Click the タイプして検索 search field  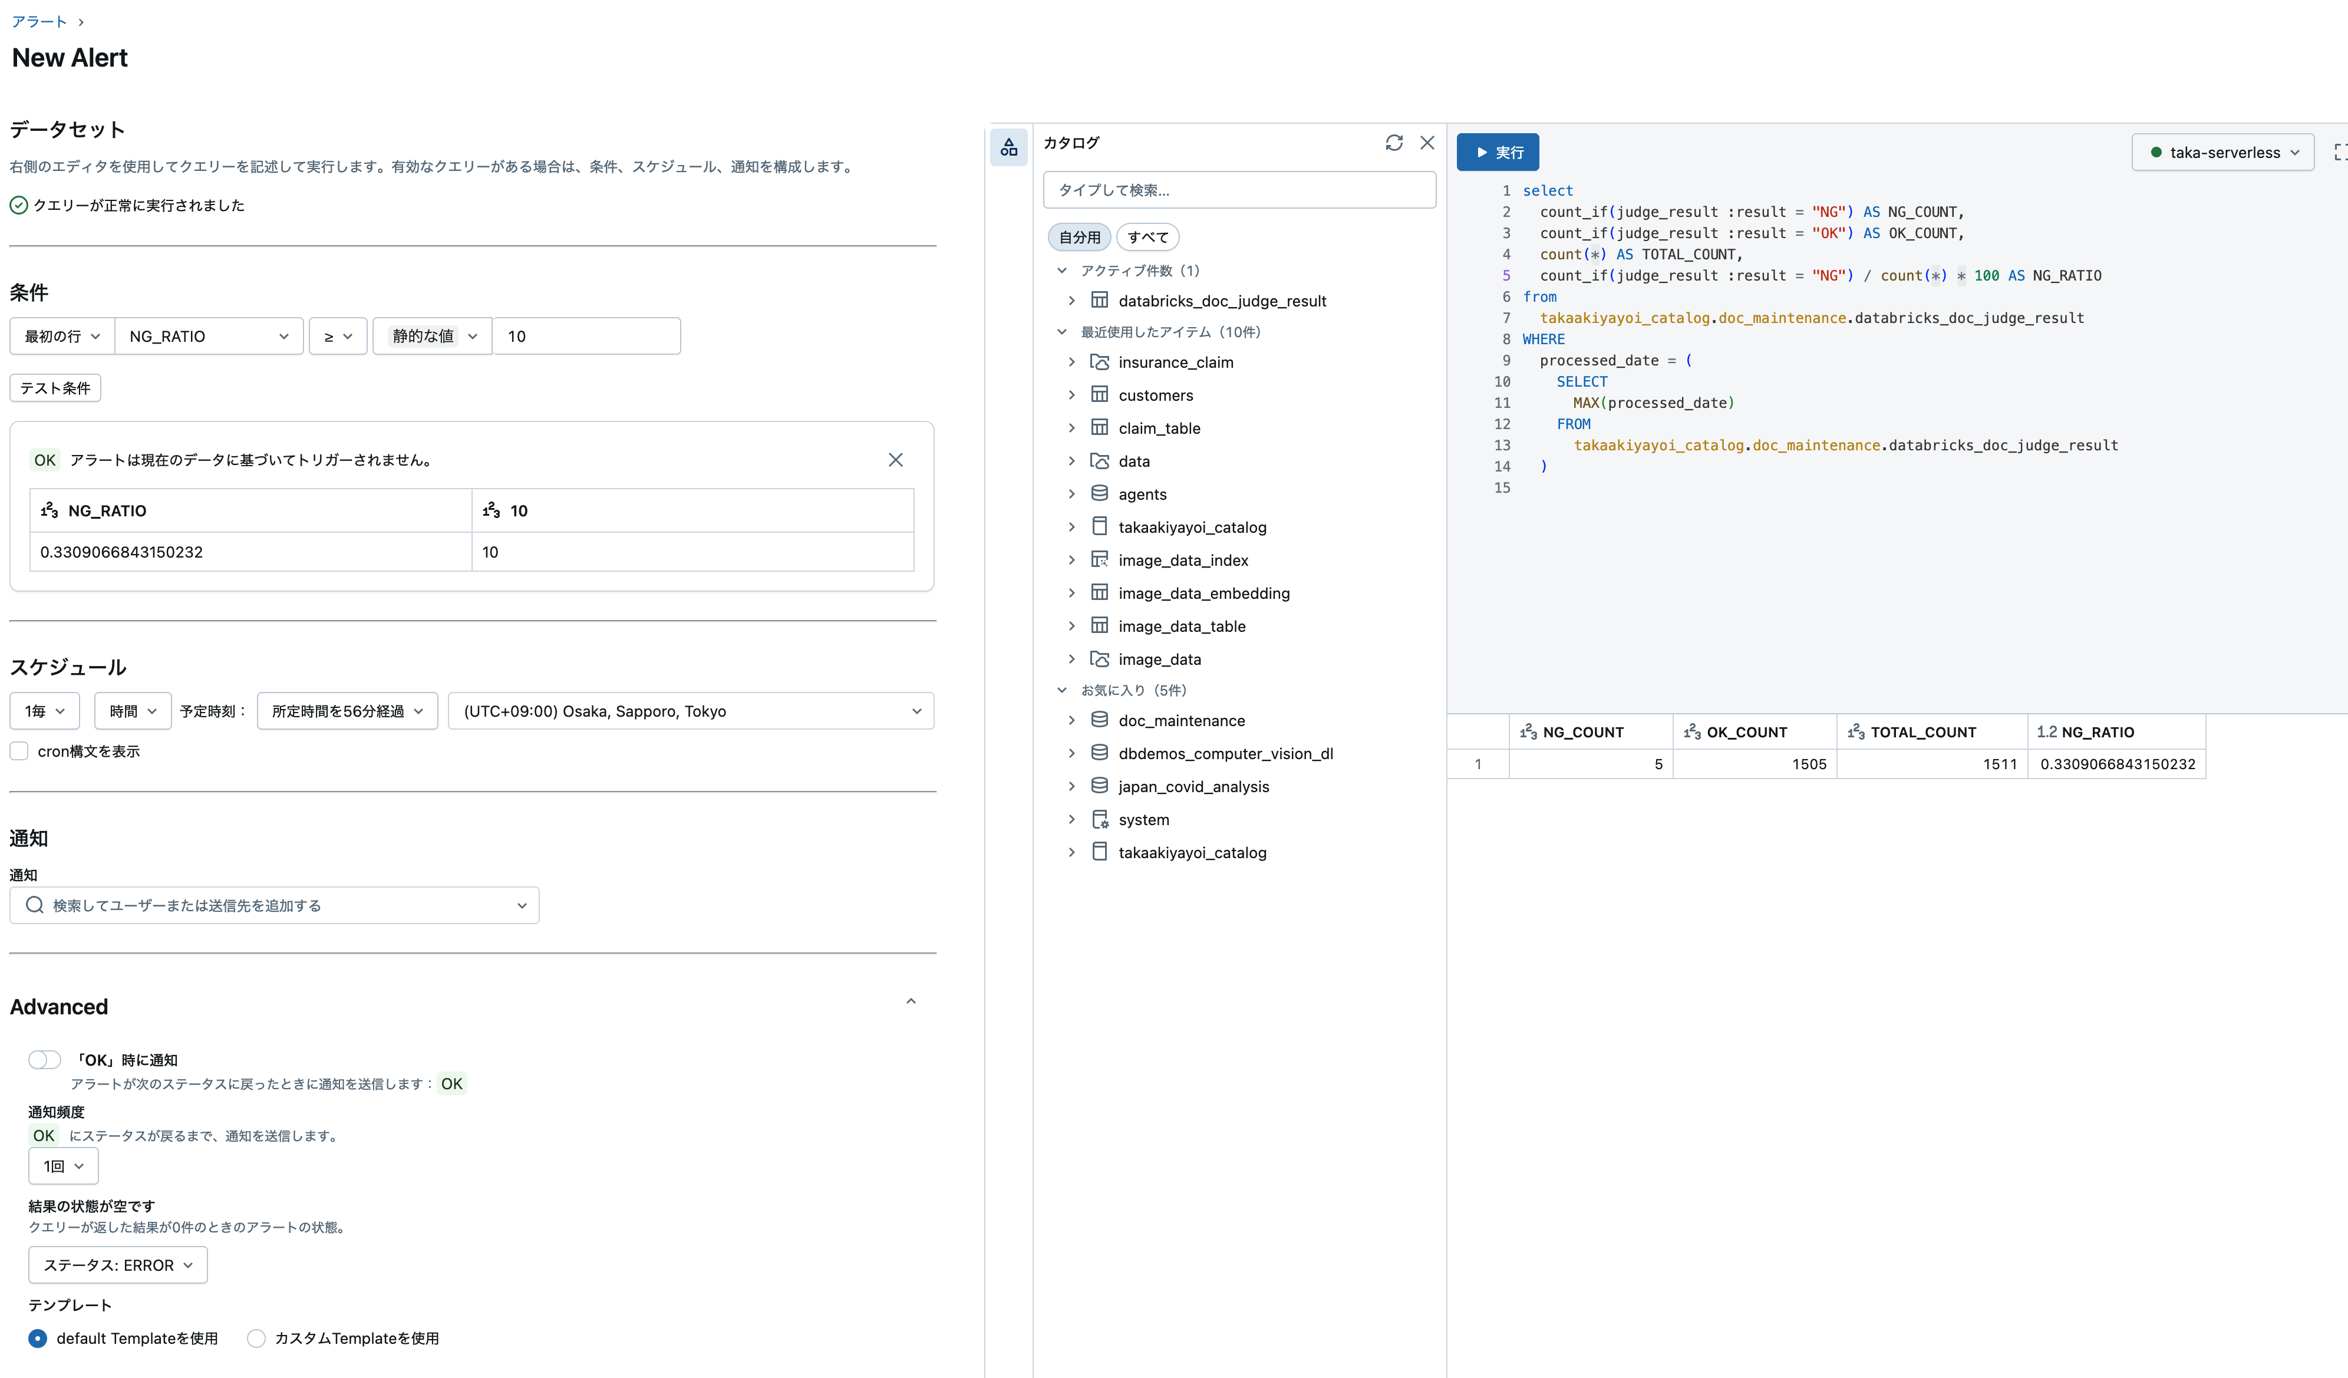(x=1239, y=189)
